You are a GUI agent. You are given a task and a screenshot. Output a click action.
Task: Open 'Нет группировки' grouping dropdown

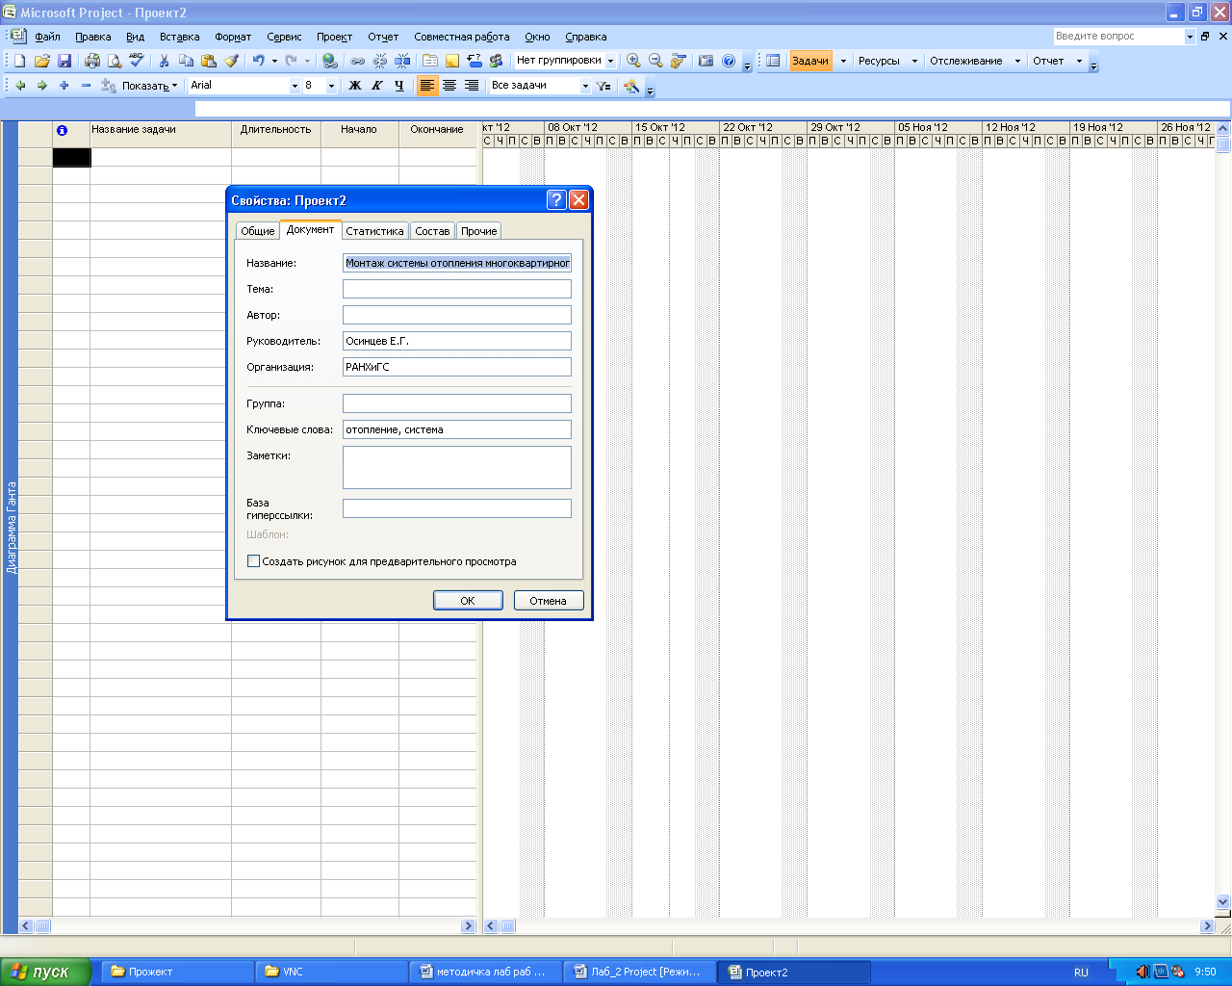click(610, 61)
